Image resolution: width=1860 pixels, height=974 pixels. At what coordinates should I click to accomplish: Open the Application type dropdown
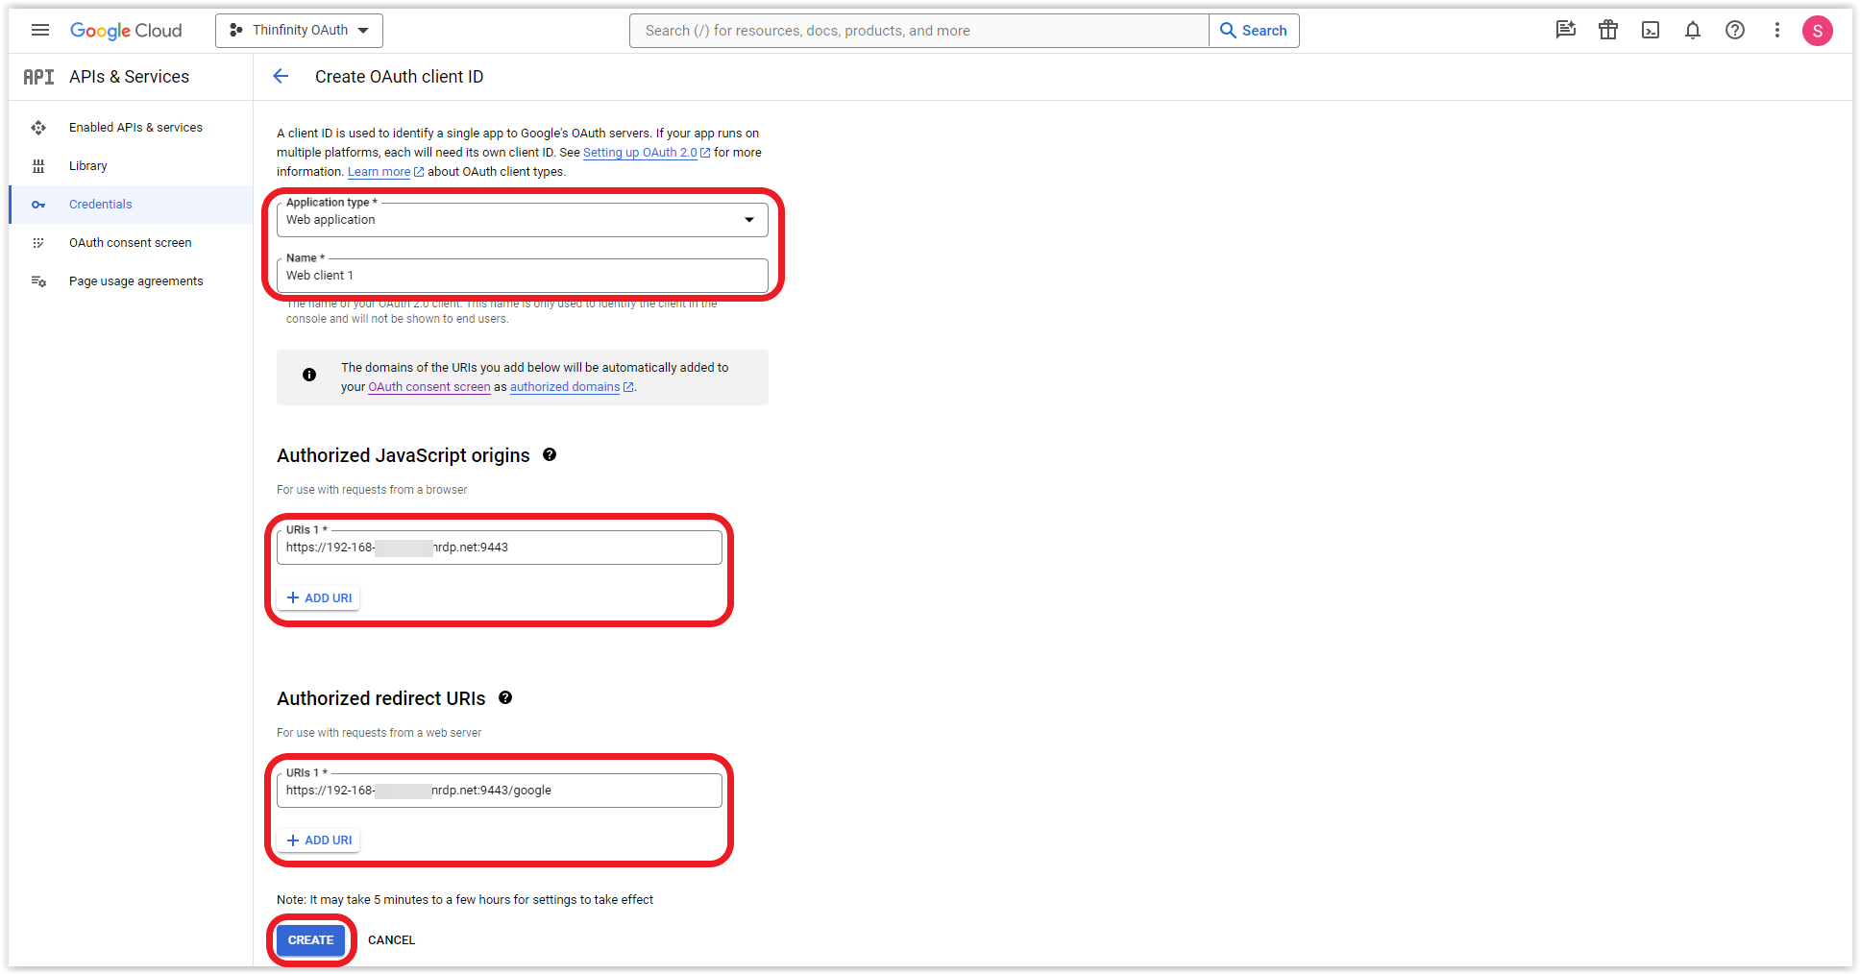748,220
